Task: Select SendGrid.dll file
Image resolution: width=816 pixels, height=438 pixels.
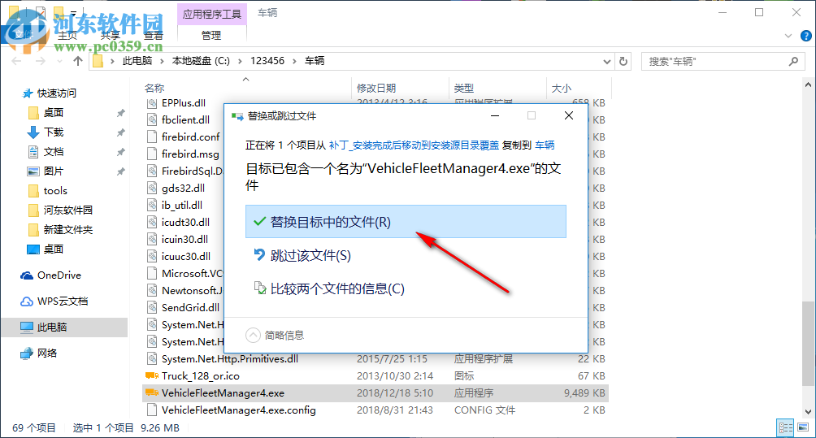Action: point(190,307)
